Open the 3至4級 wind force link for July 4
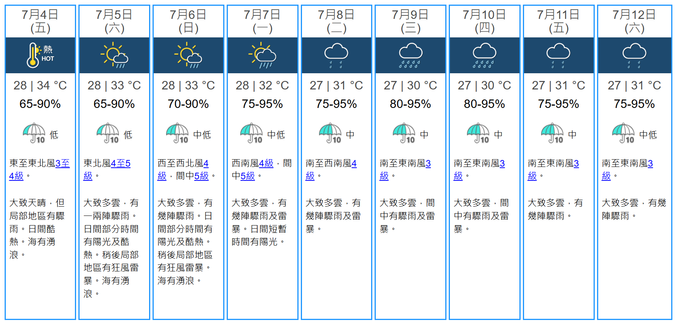The width and height of the screenshot is (677, 325). tap(62, 163)
